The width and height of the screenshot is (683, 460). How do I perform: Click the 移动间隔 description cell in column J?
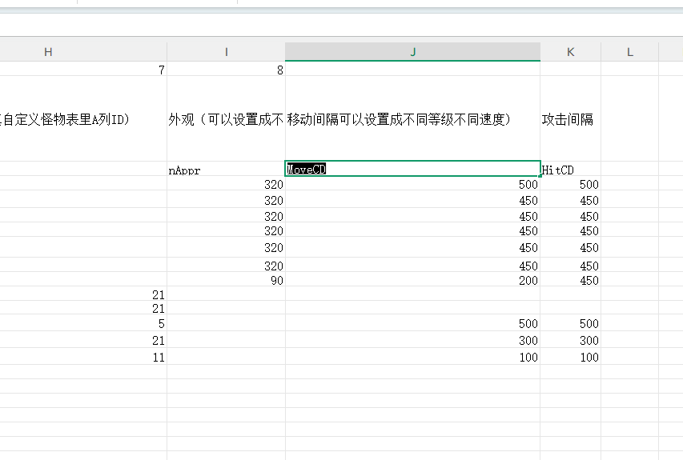[412, 119]
